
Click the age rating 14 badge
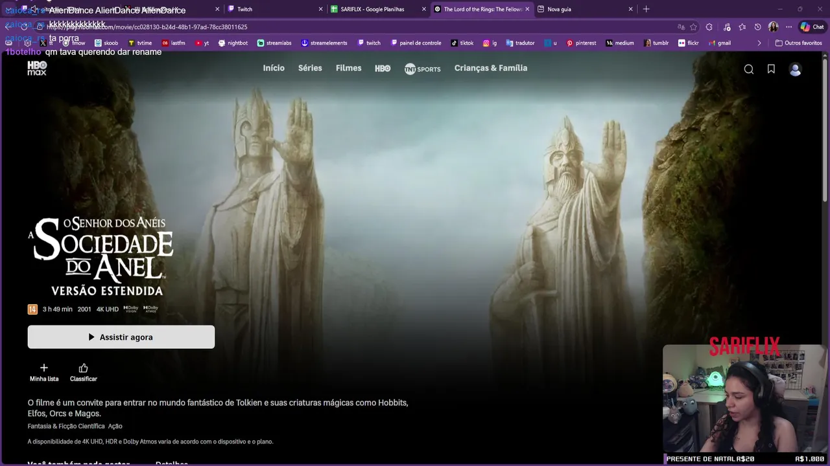pyautogui.click(x=32, y=309)
